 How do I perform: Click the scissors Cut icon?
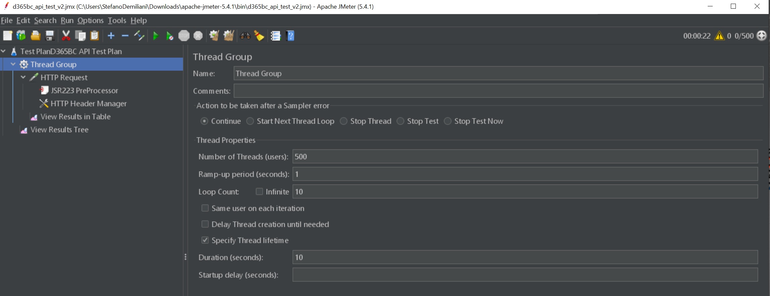click(x=66, y=36)
